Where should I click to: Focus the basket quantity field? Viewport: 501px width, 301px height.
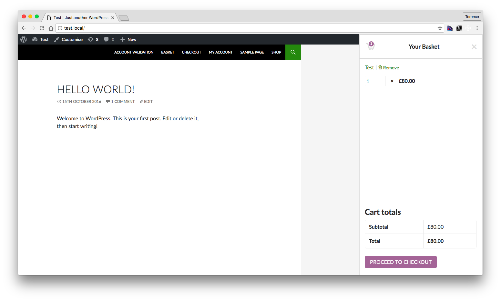(x=375, y=81)
